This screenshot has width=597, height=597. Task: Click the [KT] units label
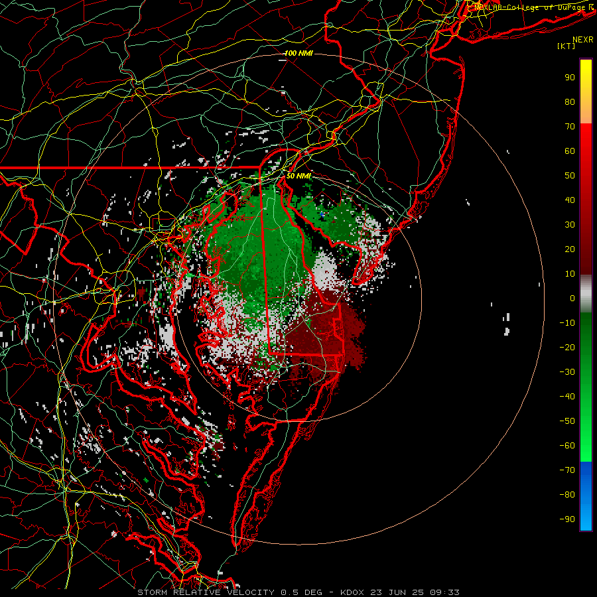point(566,46)
